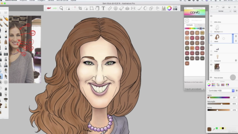Hide the Camada2 layer

tap(211, 64)
